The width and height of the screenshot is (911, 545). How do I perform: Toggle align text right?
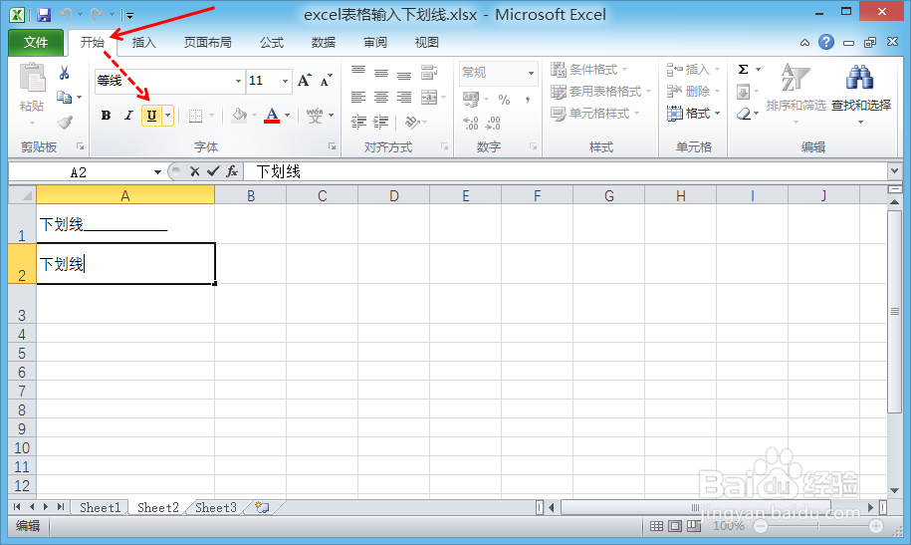tap(404, 97)
